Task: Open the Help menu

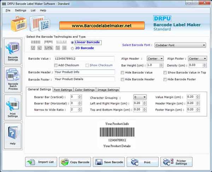Action: [x=43, y=10]
